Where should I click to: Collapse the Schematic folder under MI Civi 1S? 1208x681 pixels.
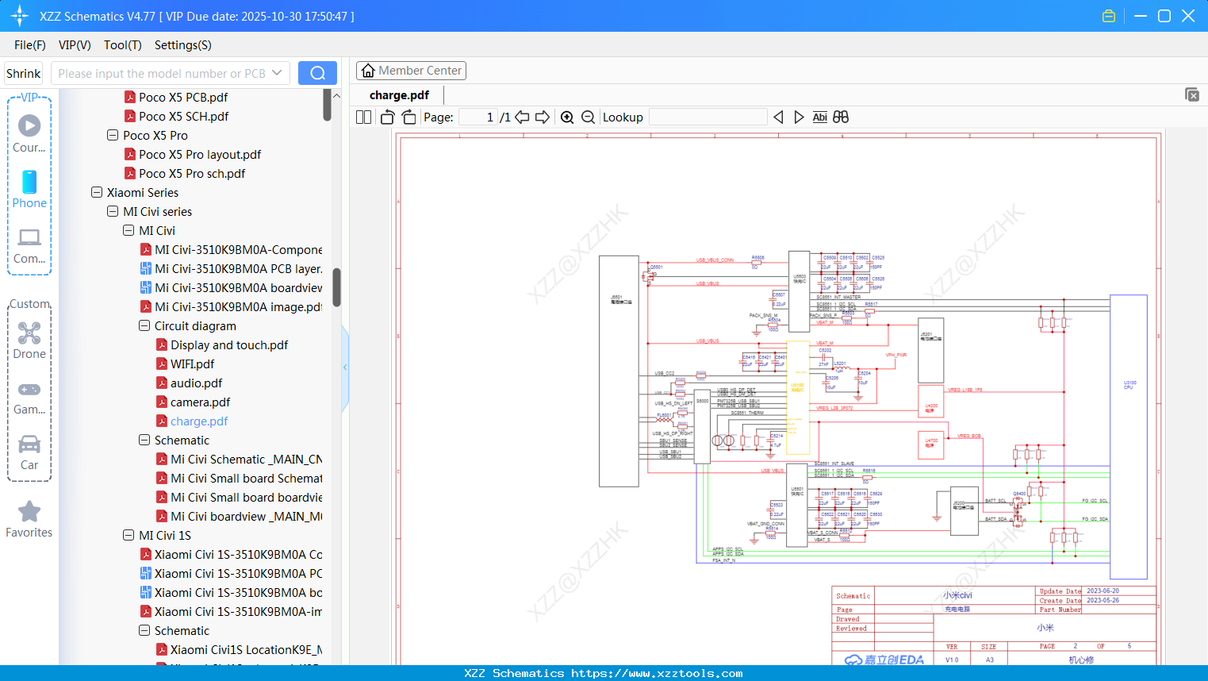click(x=144, y=631)
